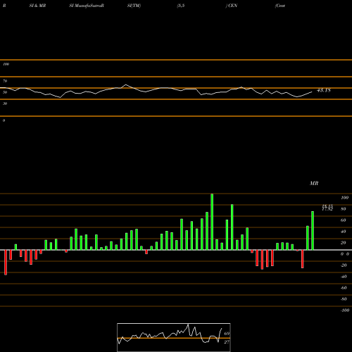Viewport: 352px width, 352px height.
Task: Click the MR axis label -60
Action: pyautogui.click(x=344, y=288)
